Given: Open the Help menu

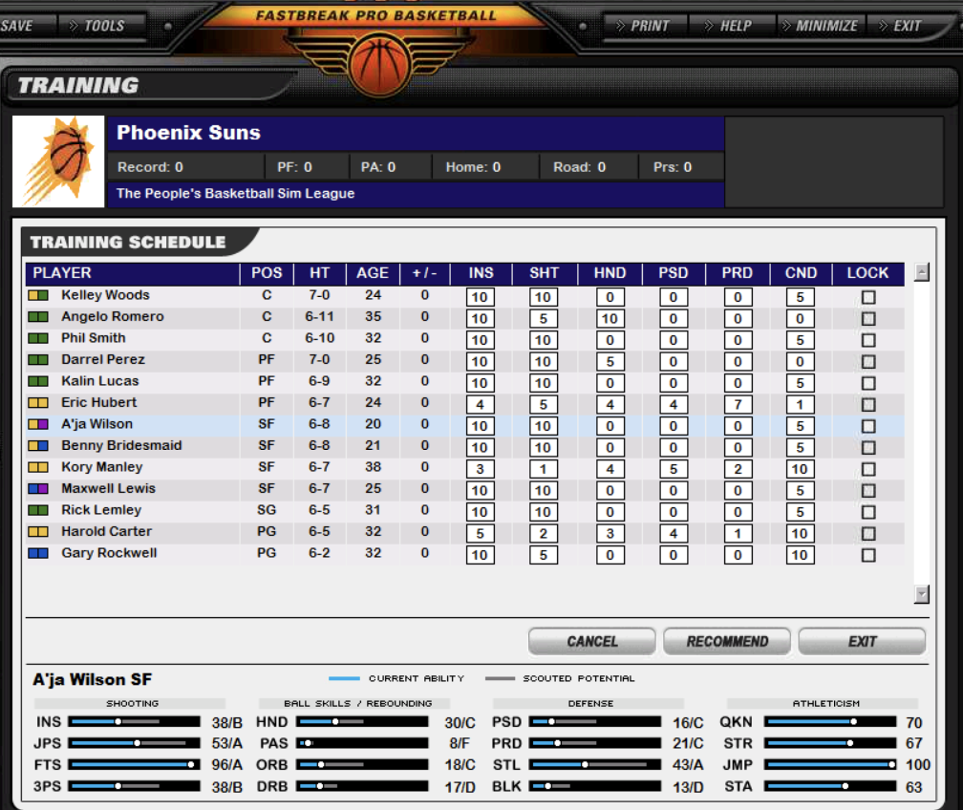Looking at the screenshot, I should 728,26.
